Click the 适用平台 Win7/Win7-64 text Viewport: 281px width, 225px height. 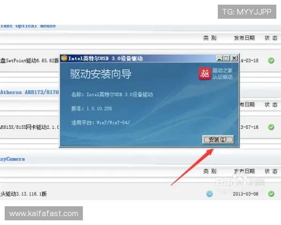pyautogui.click(x=101, y=122)
